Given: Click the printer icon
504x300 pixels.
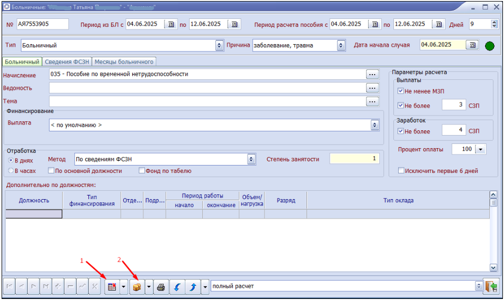Looking at the screenshot, I should pos(161,287).
